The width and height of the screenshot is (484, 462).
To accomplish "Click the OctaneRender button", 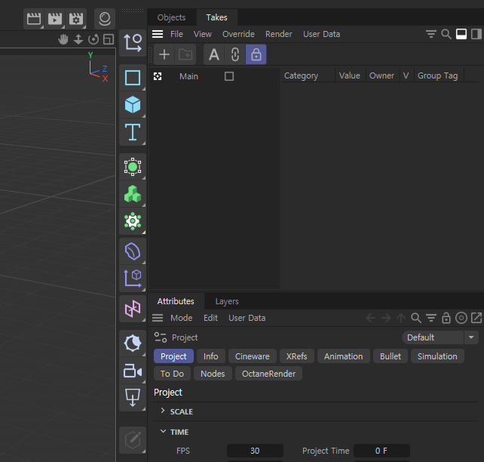I will (x=268, y=374).
